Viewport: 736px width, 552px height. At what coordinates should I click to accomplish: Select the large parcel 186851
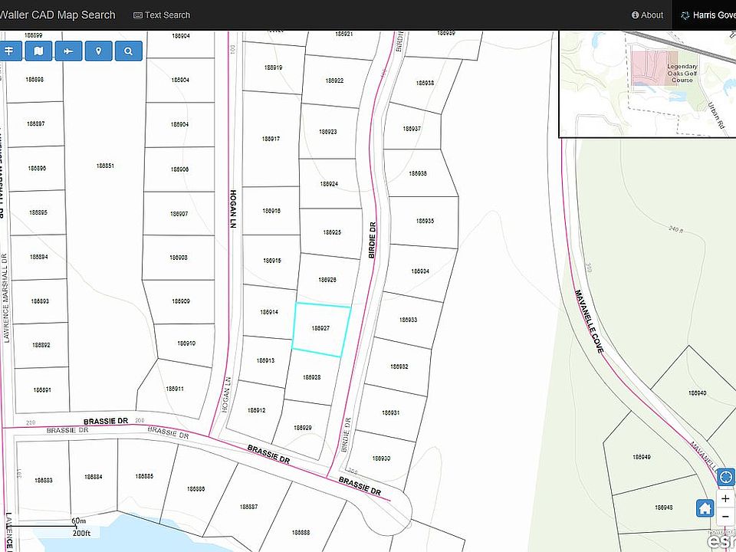tap(105, 166)
